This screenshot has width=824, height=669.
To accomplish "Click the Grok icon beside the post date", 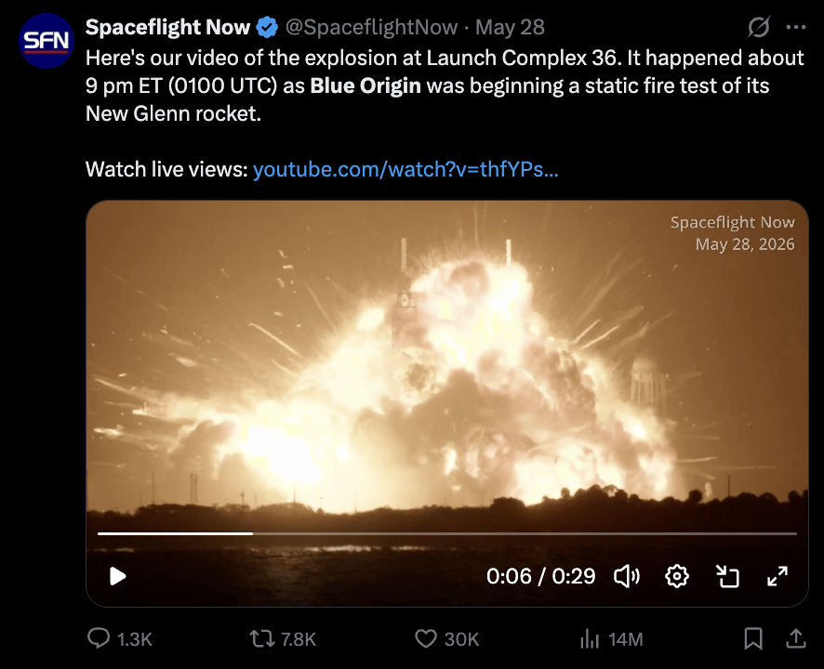I will pyautogui.click(x=758, y=27).
